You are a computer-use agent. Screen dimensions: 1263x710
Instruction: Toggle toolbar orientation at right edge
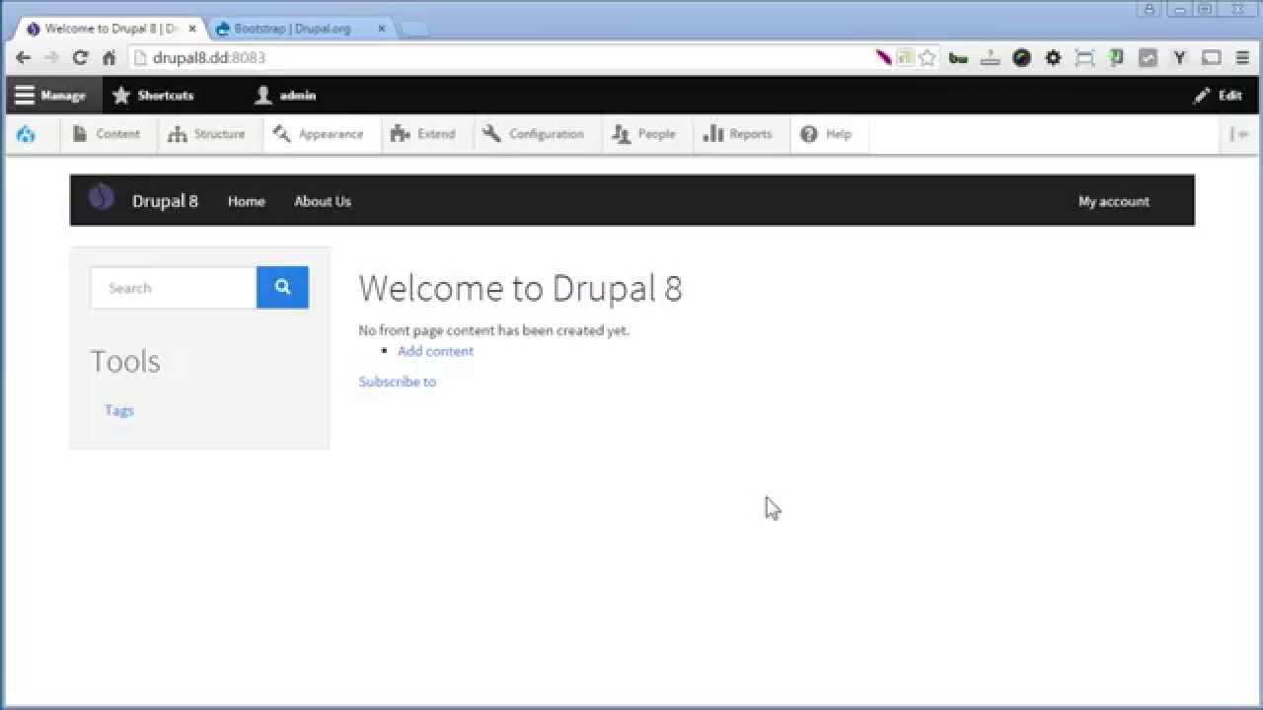point(1239,134)
